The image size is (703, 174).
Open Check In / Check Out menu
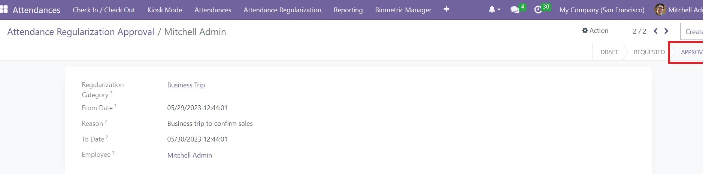pyautogui.click(x=104, y=10)
